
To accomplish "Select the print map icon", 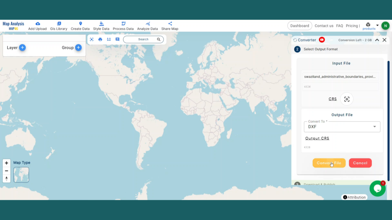I will (100, 39).
